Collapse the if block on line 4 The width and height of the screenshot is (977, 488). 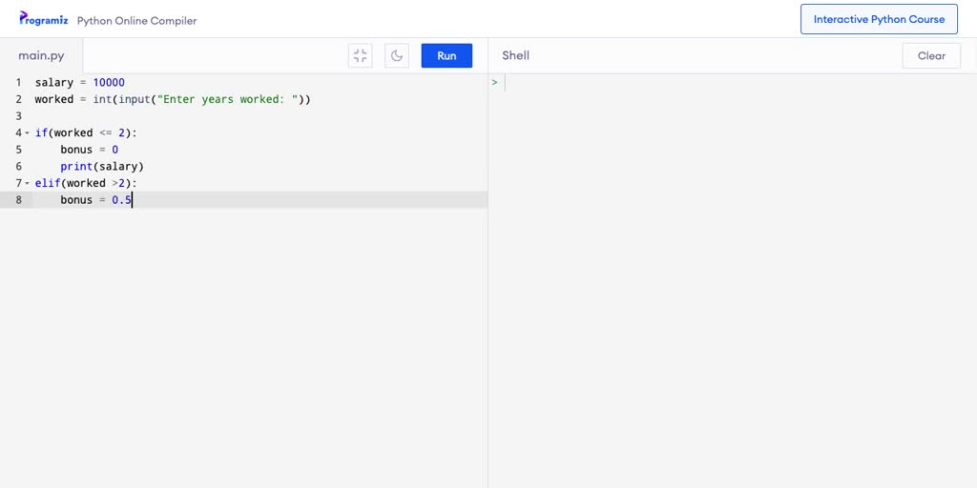pos(28,132)
